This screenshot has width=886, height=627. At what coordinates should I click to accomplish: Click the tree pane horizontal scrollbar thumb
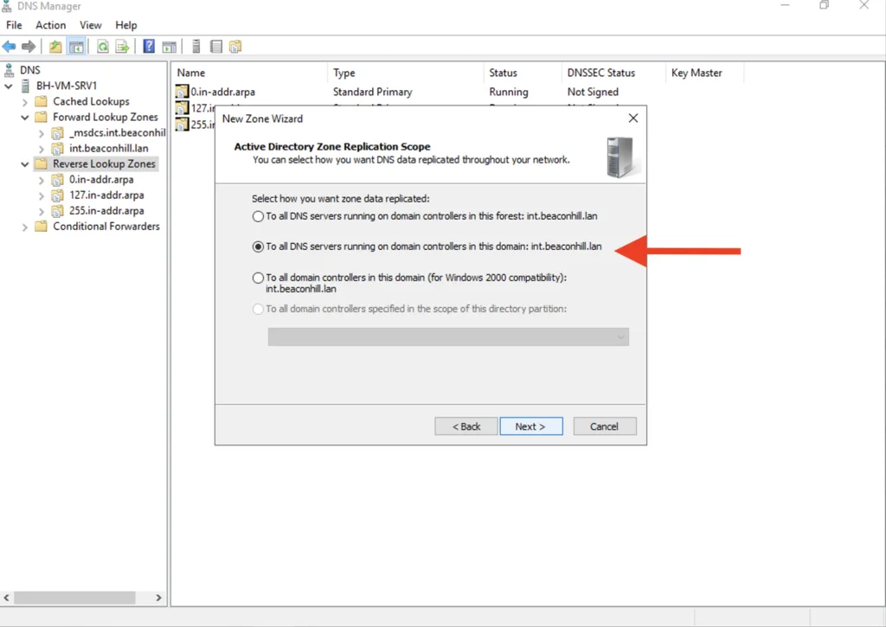pos(74,598)
